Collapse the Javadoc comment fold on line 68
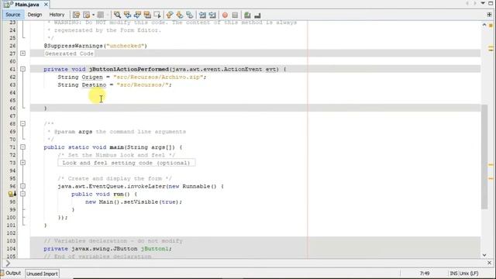 click(x=22, y=124)
